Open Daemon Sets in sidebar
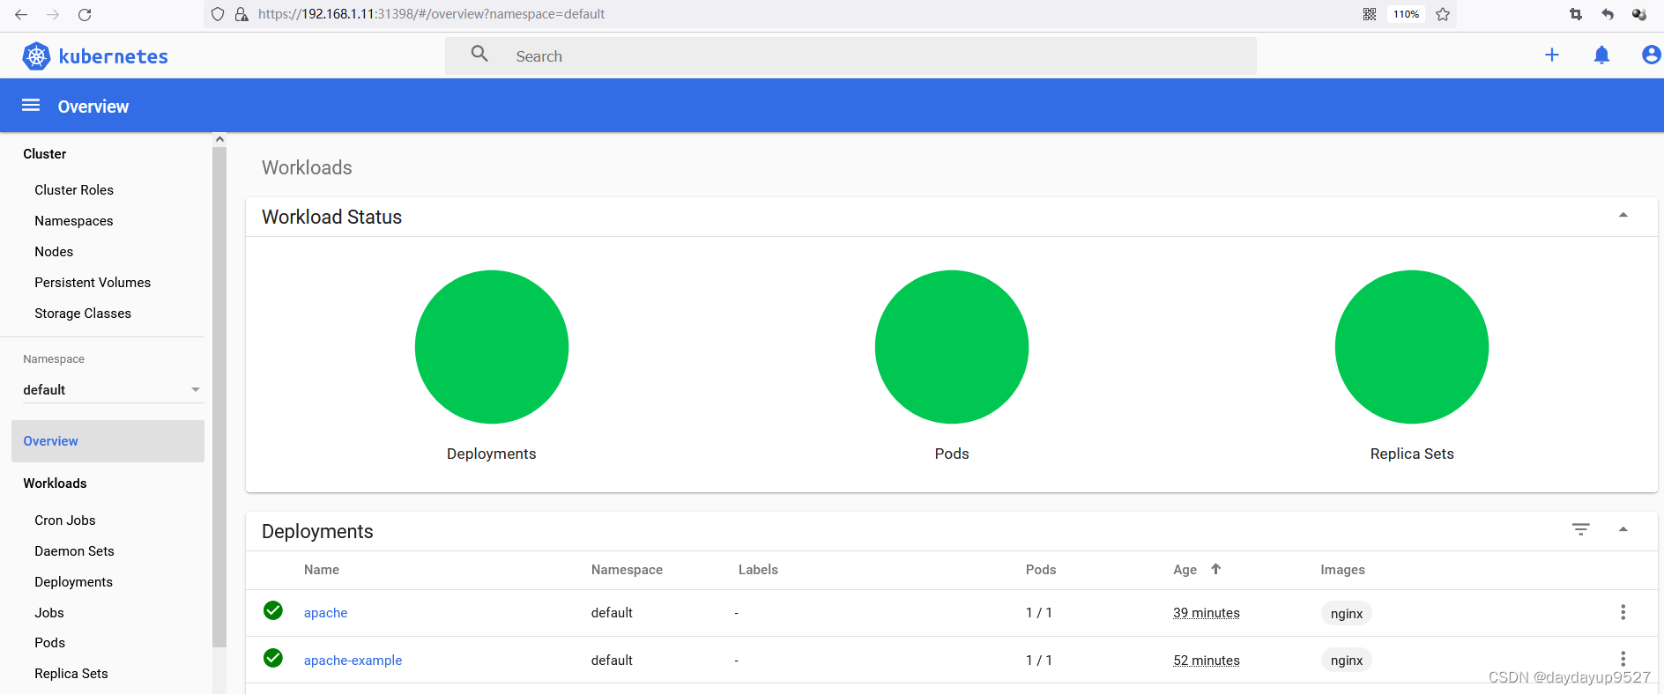The height and width of the screenshot is (694, 1664). (75, 551)
